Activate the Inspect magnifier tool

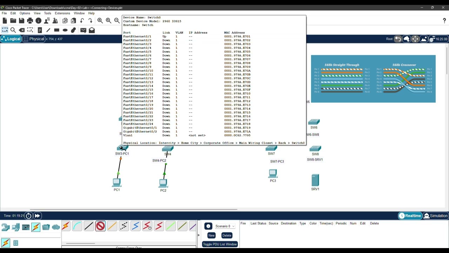coord(13,30)
